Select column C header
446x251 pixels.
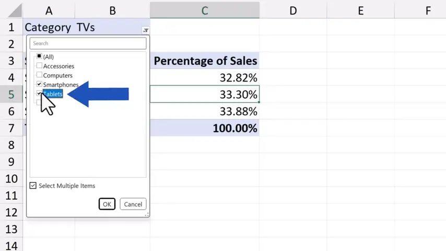coord(205,10)
